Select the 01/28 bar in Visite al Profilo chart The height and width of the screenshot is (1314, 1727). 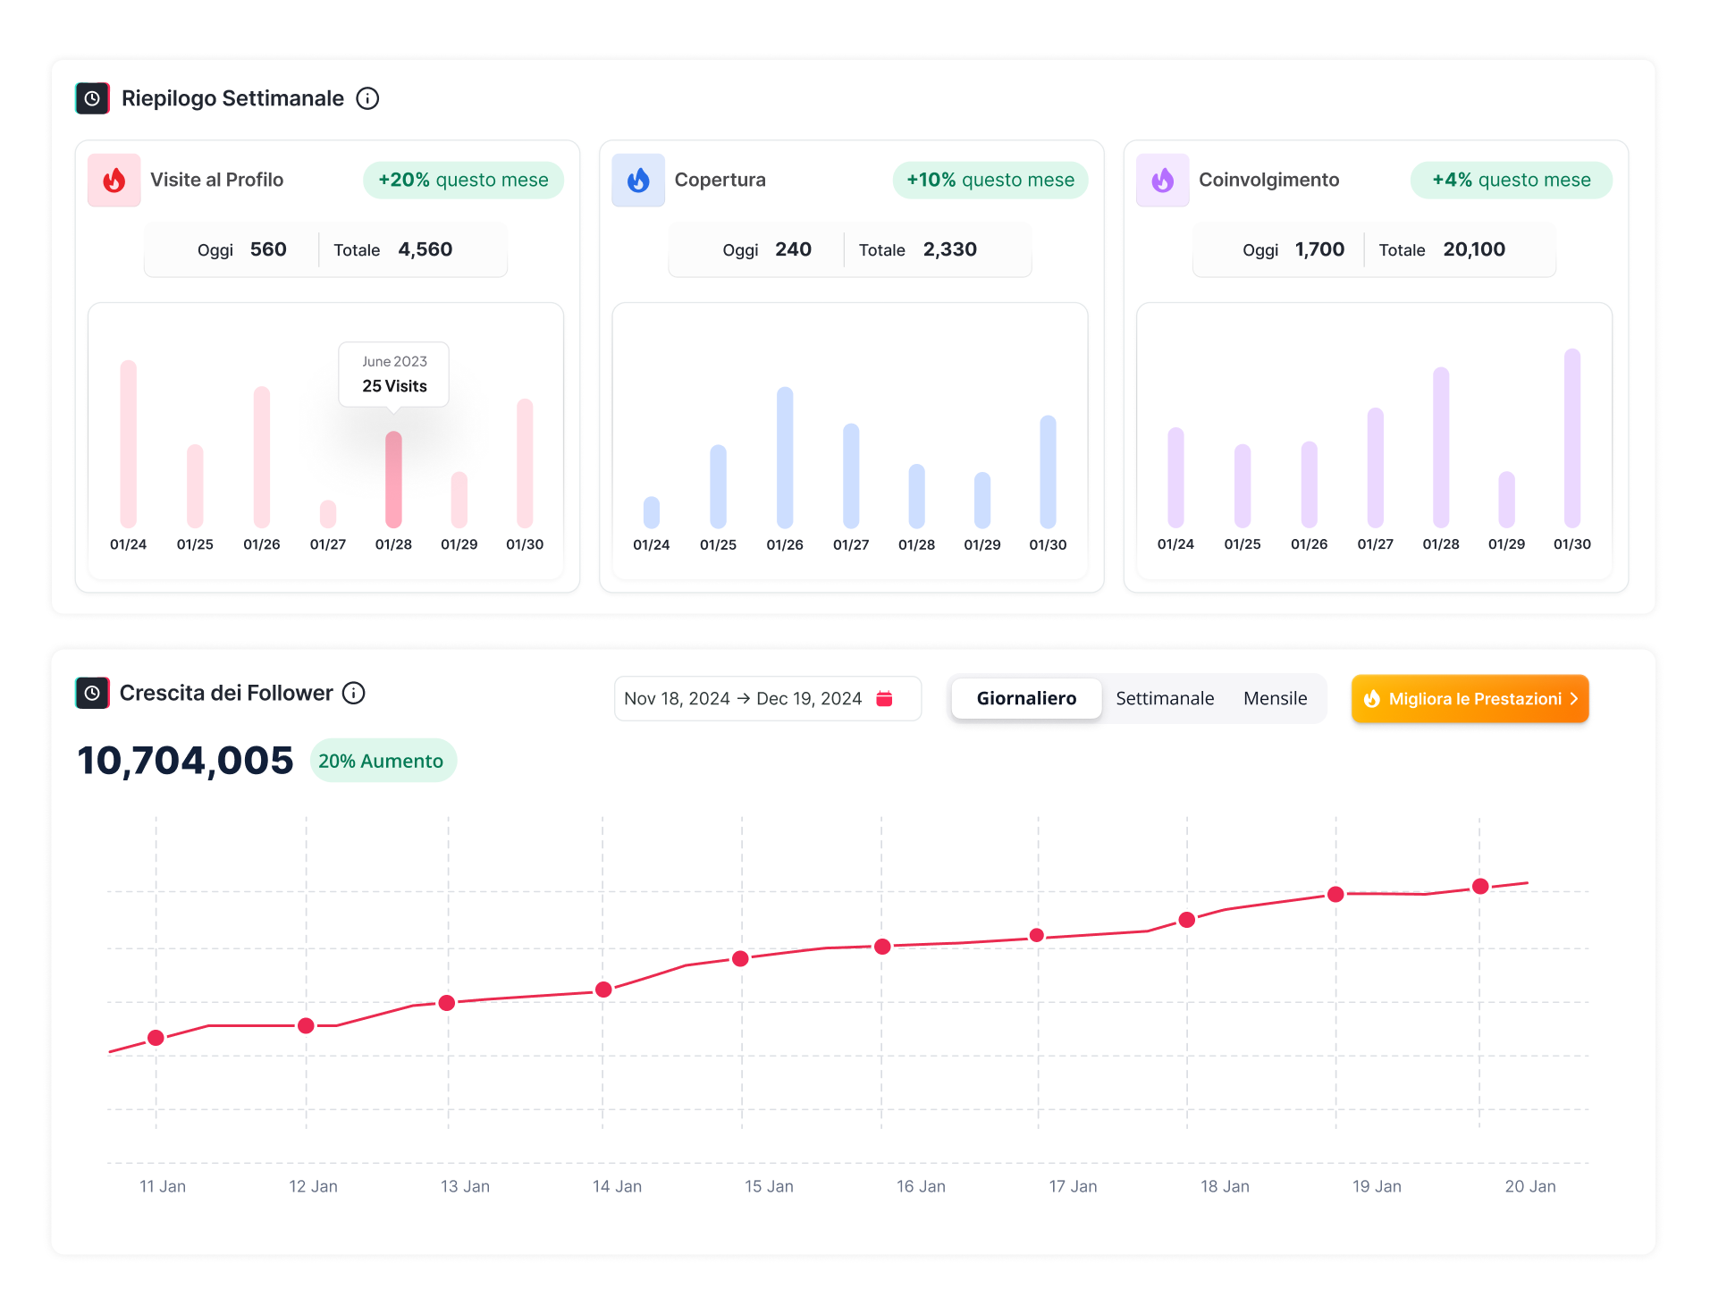pyautogui.click(x=393, y=479)
